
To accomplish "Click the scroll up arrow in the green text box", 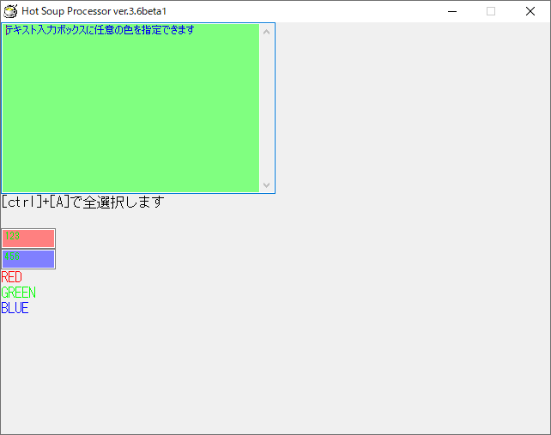I will pos(266,32).
